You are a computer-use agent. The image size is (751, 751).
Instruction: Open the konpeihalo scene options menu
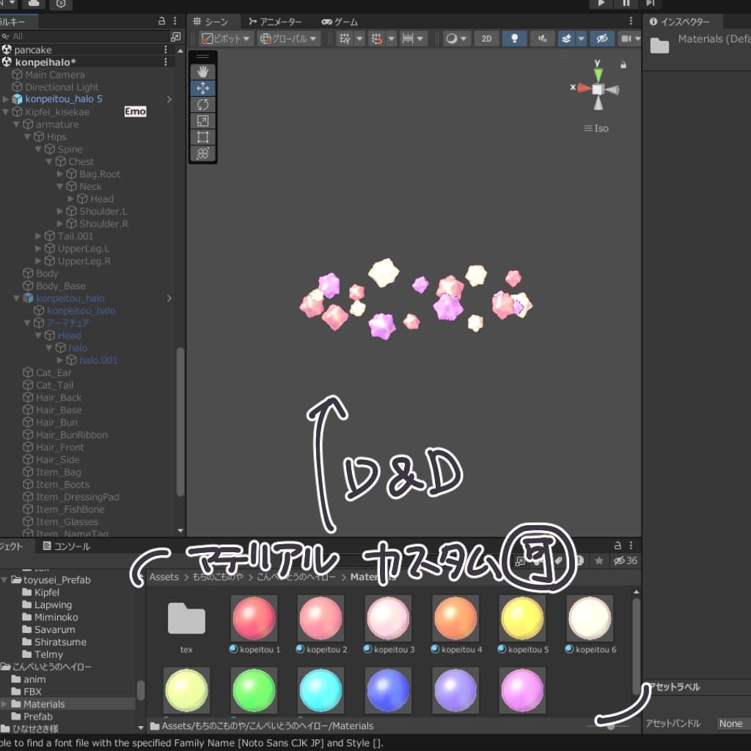pyautogui.click(x=166, y=62)
